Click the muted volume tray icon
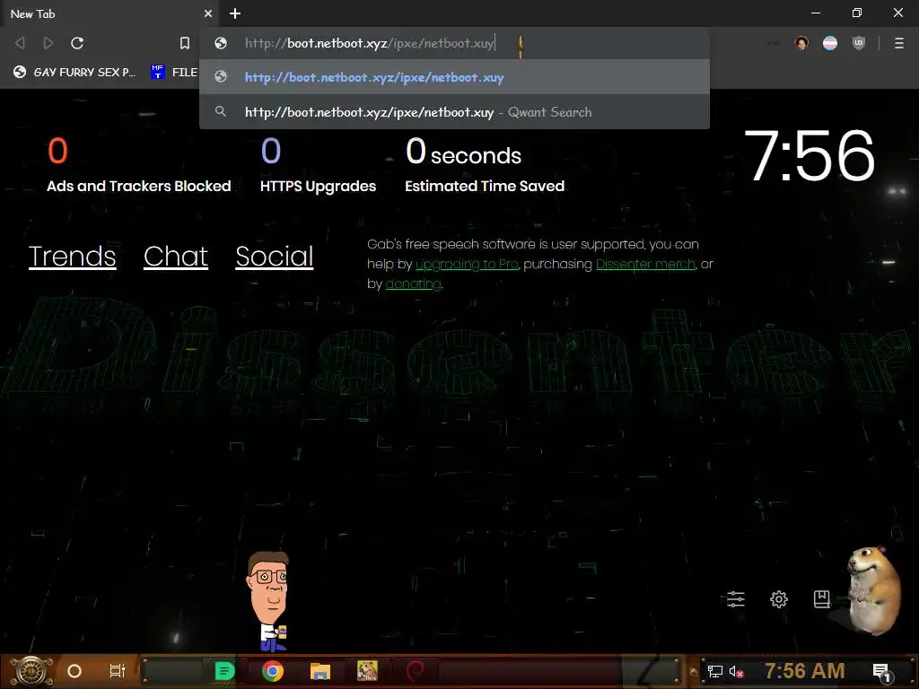This screenshot has height=689, width=919. tap(736, 671)
